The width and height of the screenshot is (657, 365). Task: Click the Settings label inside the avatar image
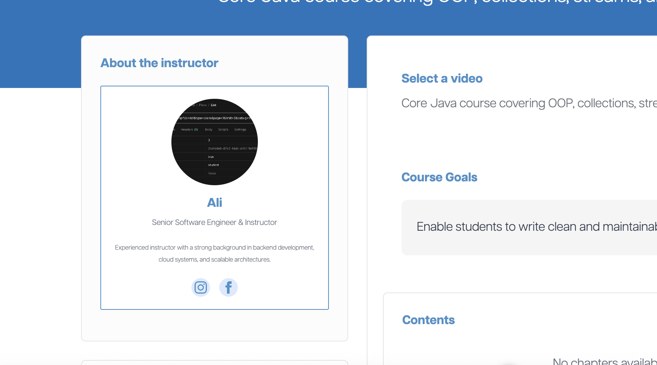[x=240, y=130]
